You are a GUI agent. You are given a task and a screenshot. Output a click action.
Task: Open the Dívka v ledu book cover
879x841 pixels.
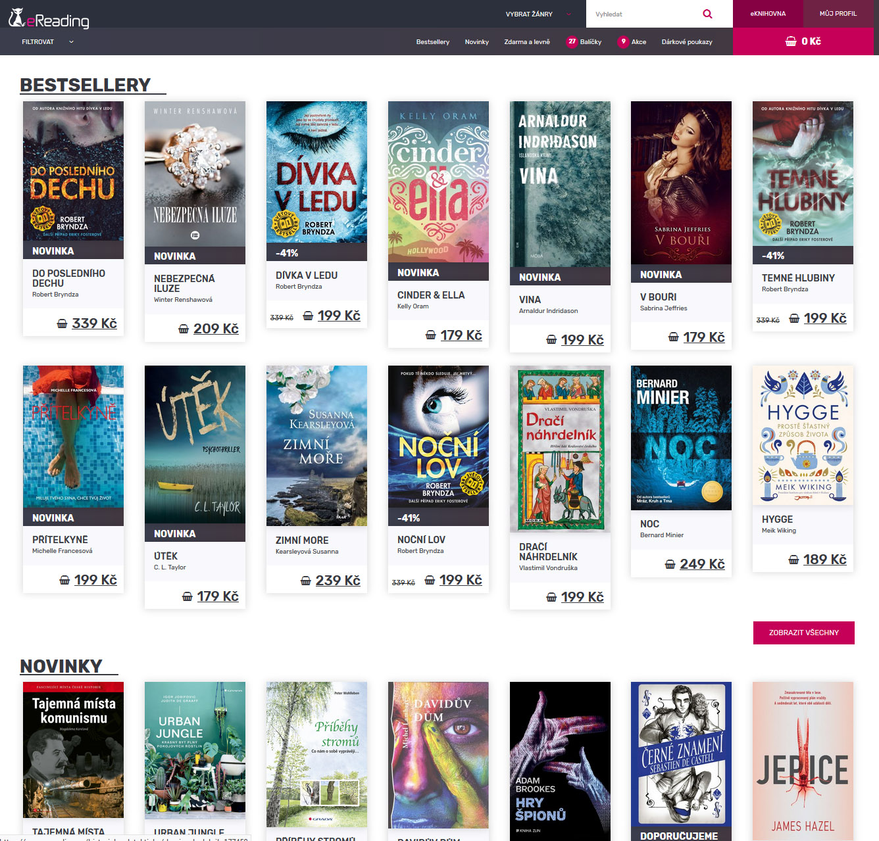coord(316,172)
